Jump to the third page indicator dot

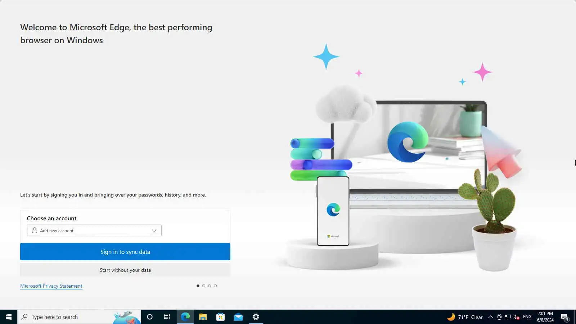[210, 286]
